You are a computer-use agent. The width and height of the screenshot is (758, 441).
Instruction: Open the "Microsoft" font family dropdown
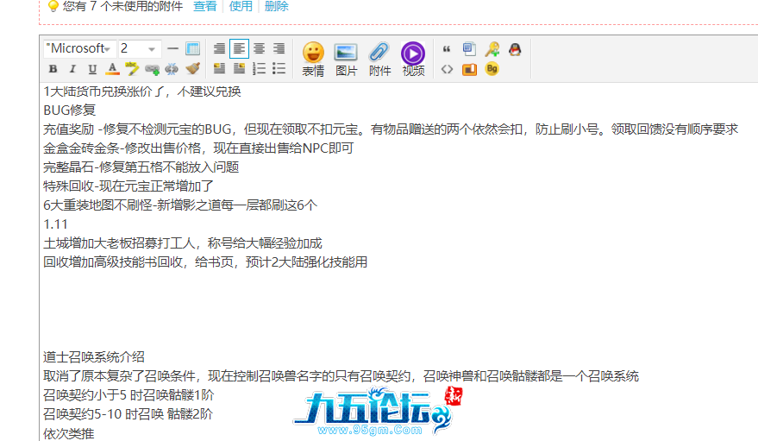click(x=79, y=49)
